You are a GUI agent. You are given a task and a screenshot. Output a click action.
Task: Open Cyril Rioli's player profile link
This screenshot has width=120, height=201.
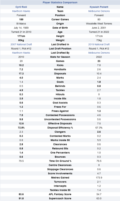21,7
